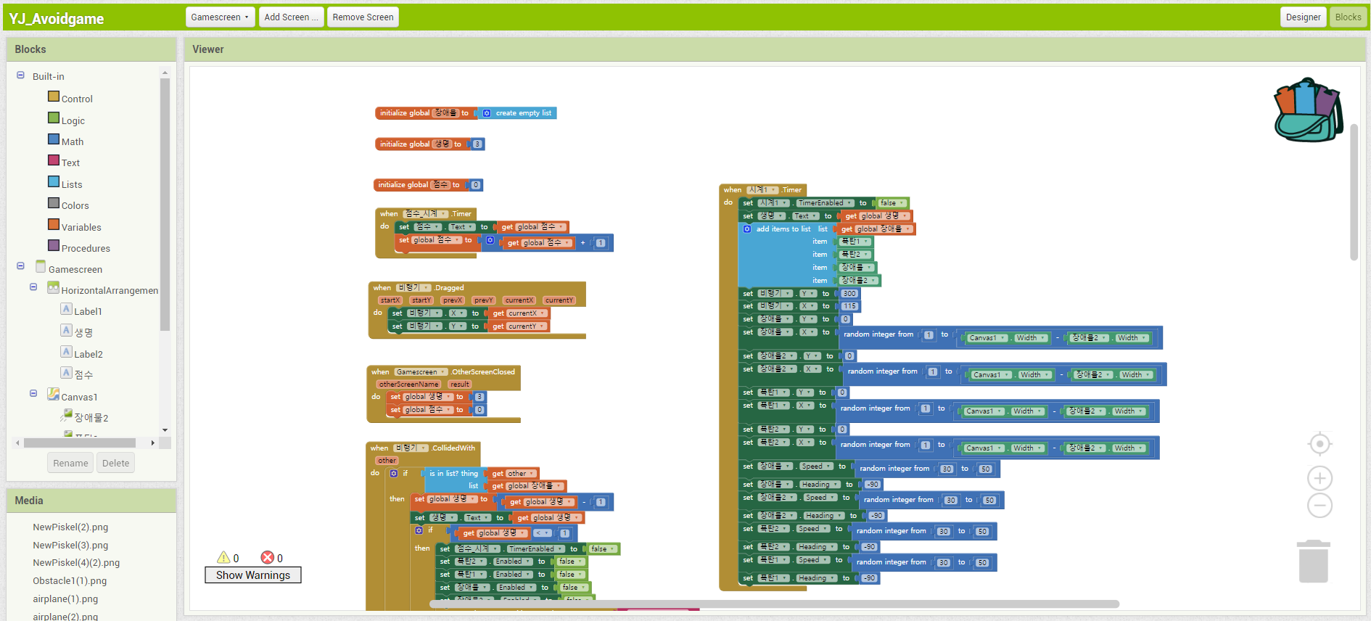Viewport: 1371px width, 621px height.
Task: Select the Canvas1 component icon
Action: coord(54,395)
